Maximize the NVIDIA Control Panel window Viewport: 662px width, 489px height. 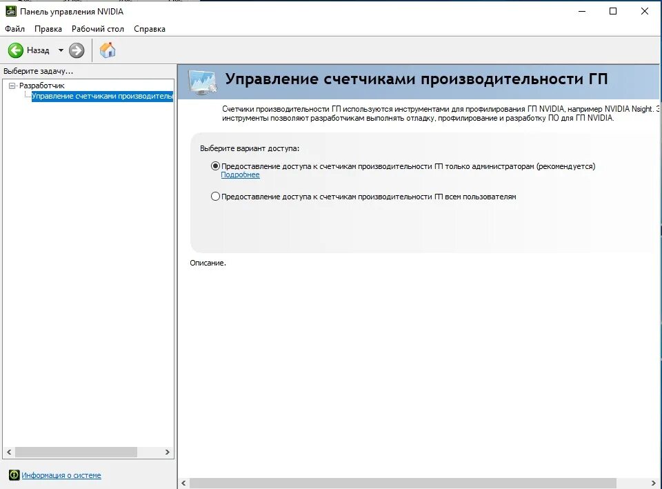[613, 12]
